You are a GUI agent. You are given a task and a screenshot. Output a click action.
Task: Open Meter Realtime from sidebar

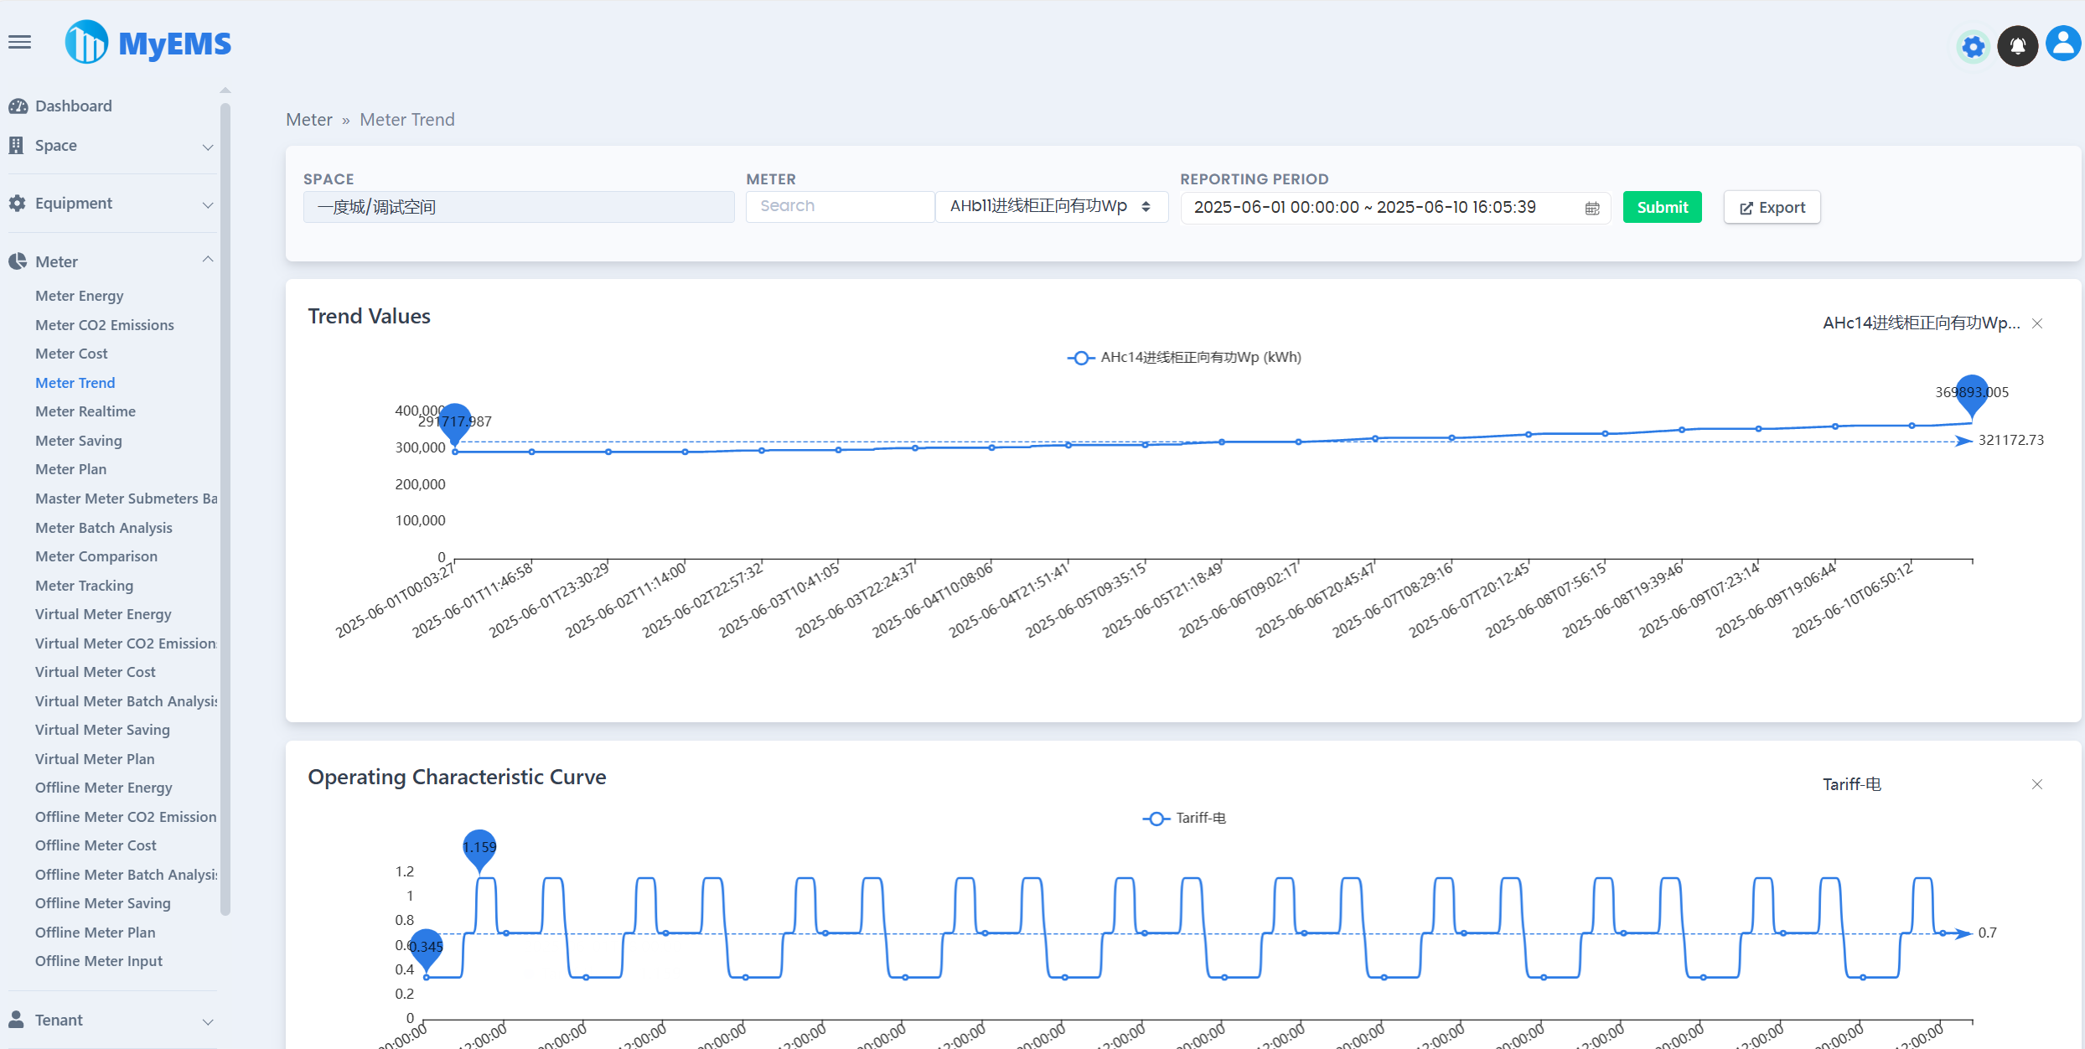coord(85,411)
